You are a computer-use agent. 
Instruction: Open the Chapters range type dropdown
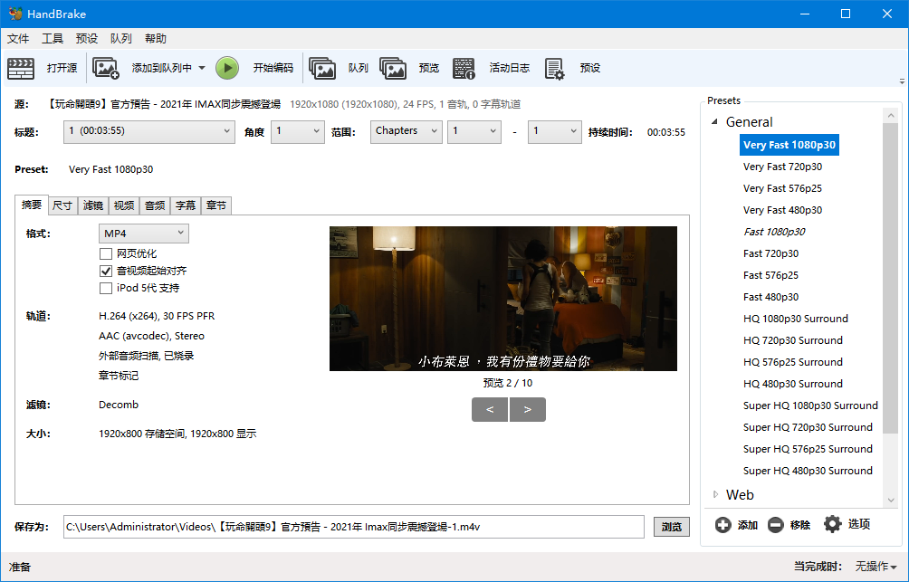(406, 131)
